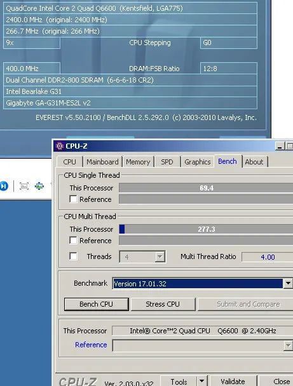293x386 pixels.
Task: Tick the Threads checkbox
Action: click(73, 256)
